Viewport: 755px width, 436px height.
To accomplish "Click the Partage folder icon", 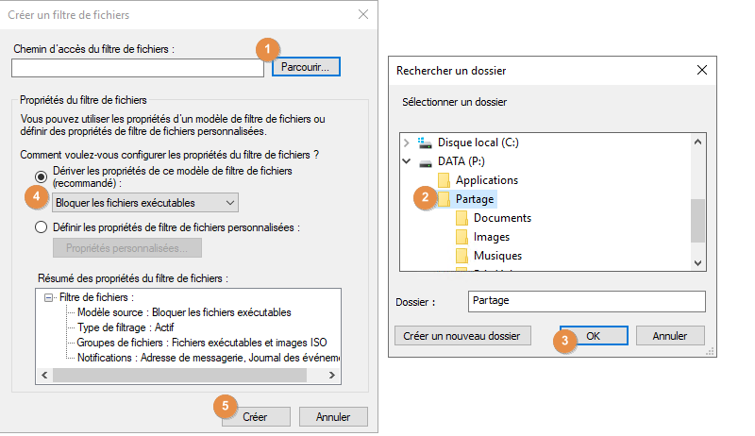I will (444, 199).
